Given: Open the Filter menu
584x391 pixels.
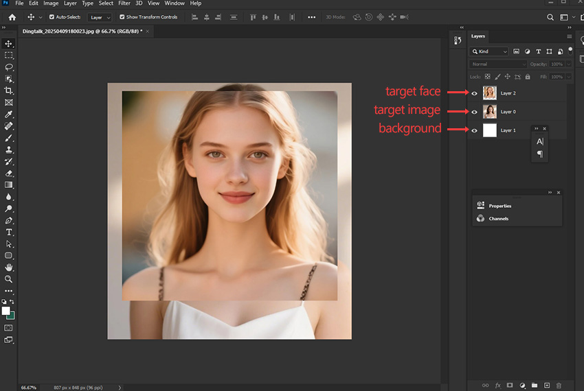Looking at the screenshot, I should tap(124, 3).
